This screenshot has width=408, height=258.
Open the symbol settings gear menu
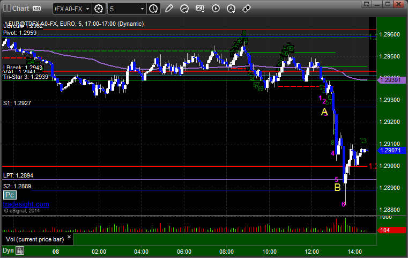click(99, 9)
